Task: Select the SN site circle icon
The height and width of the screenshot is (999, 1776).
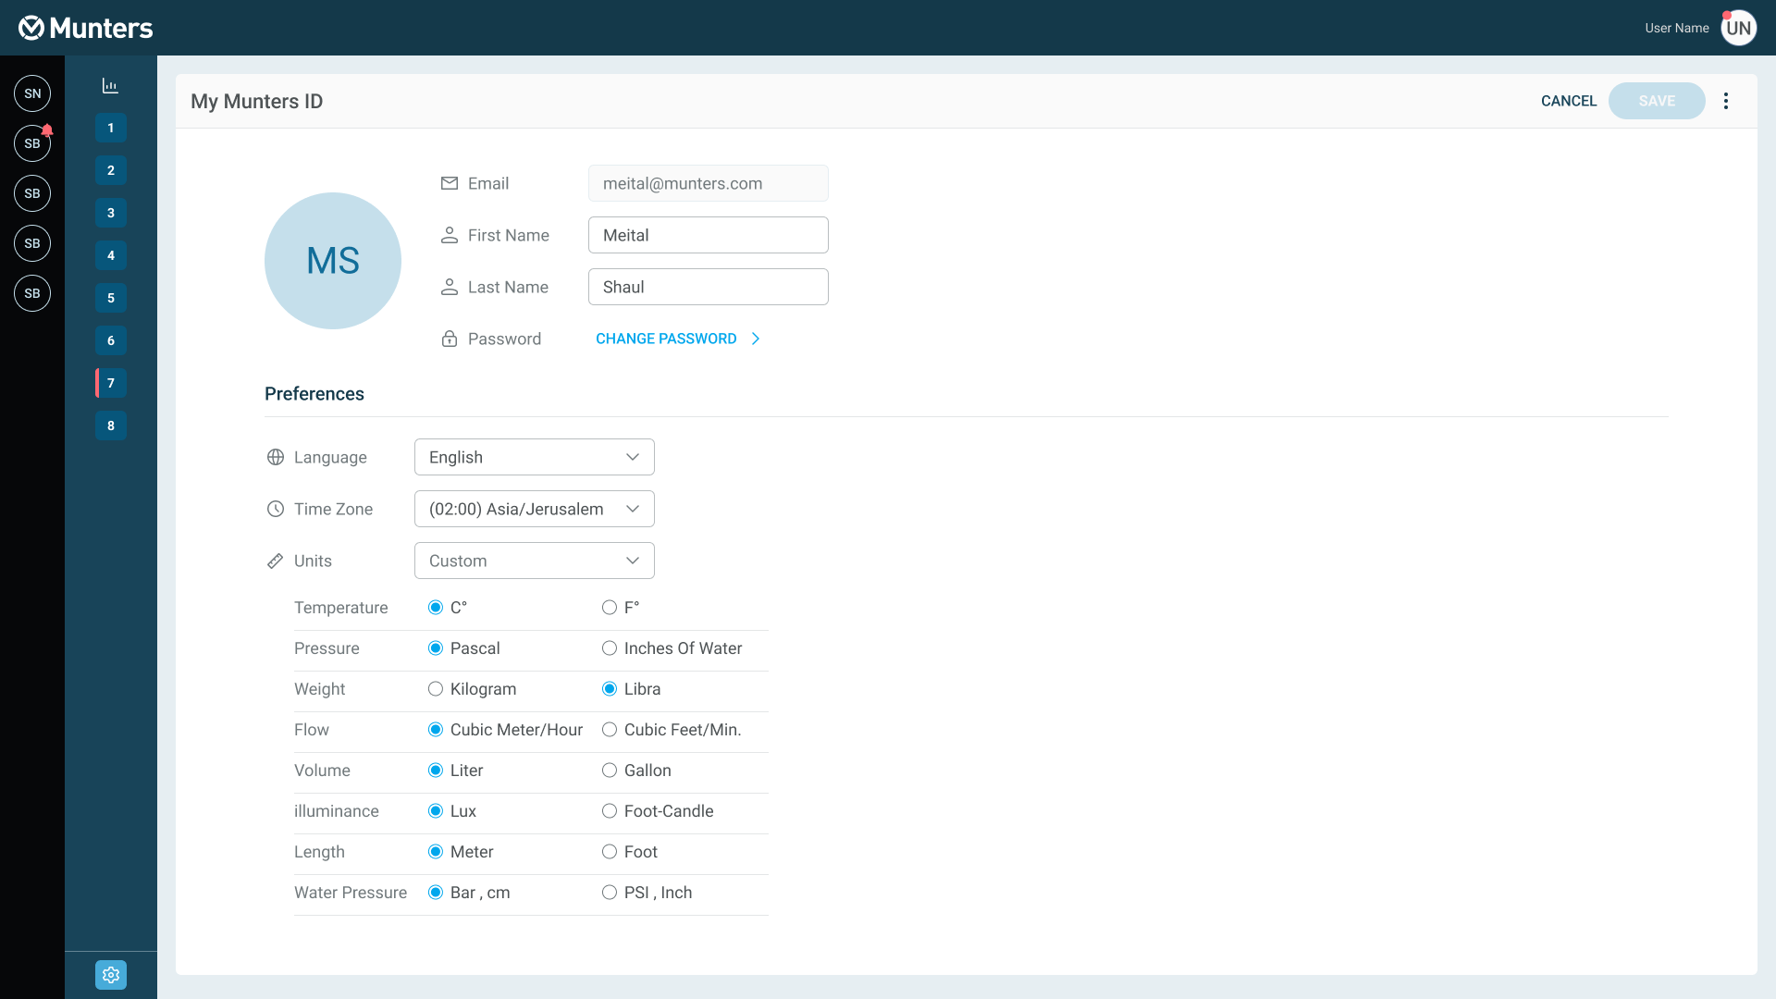Action: click(x=32, y=93)
